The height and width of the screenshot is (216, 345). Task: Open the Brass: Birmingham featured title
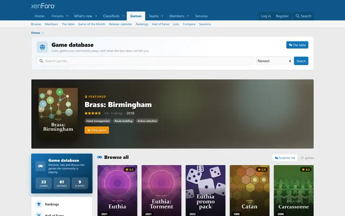pyautogui.click(x=118, y=105)
